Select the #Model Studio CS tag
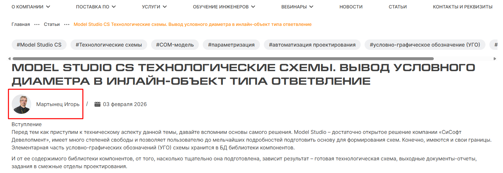503x173 pixels. 39,45
